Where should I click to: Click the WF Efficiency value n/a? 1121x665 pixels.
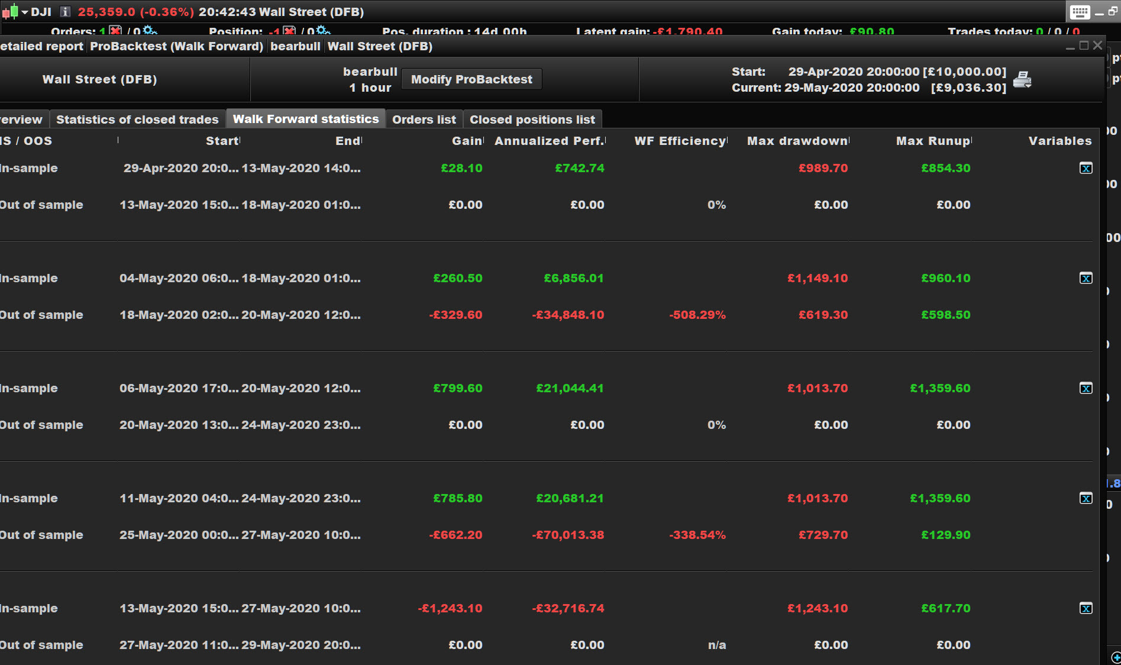717,645
